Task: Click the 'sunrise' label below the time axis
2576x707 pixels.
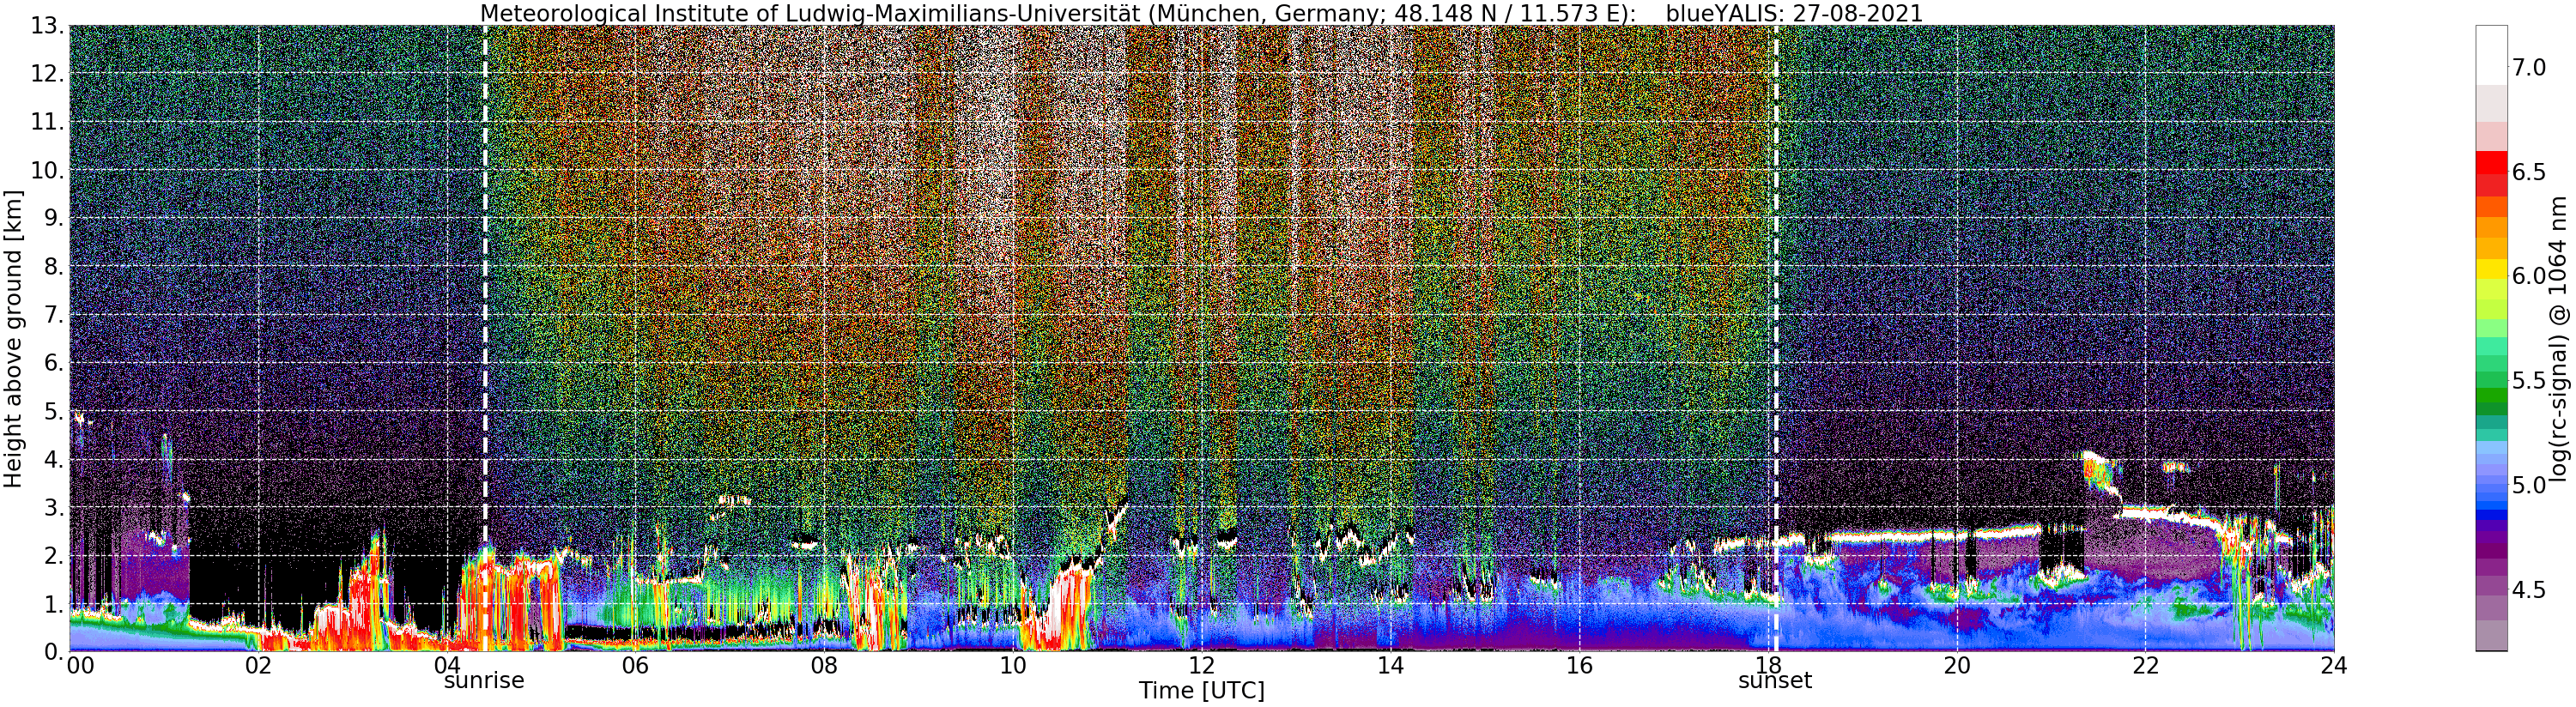Action: 484,681
